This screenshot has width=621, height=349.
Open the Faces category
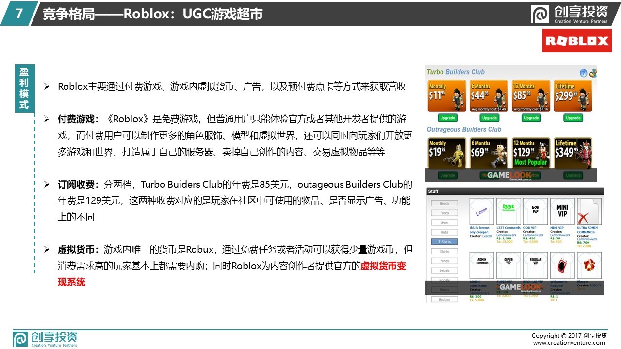click(x=444, y=213)
